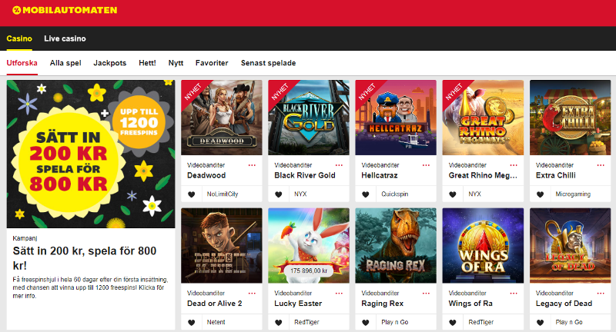Select the Utforska tab

(22, 63)
